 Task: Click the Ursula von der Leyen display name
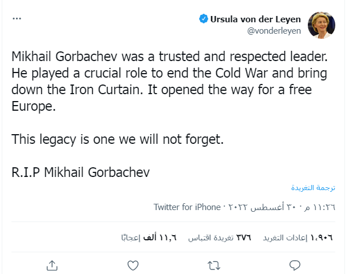[256, 19]
